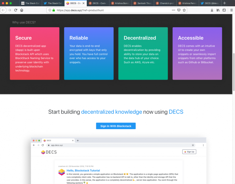Click the blue 'DECS' word in headline

tap(176, 112)
